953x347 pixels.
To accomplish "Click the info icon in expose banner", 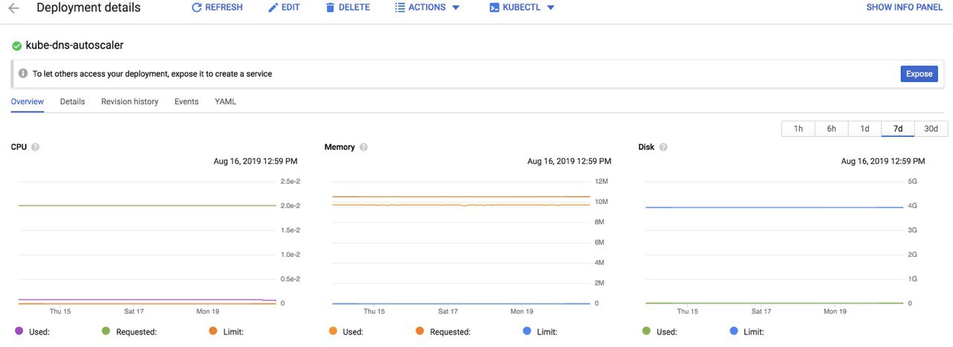I will (23, 74).
